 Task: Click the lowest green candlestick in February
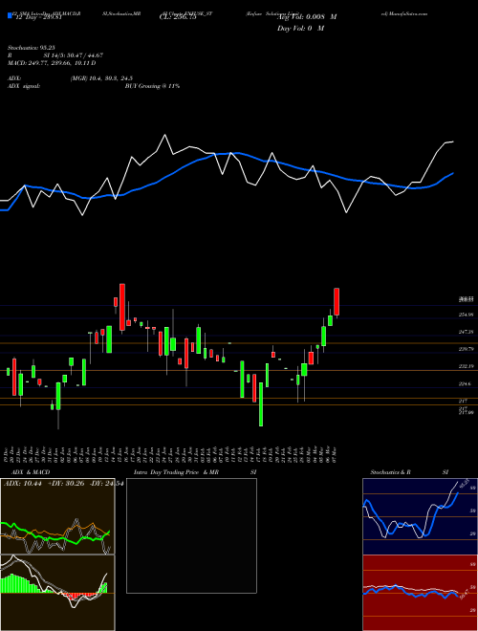tap(261, 404)
